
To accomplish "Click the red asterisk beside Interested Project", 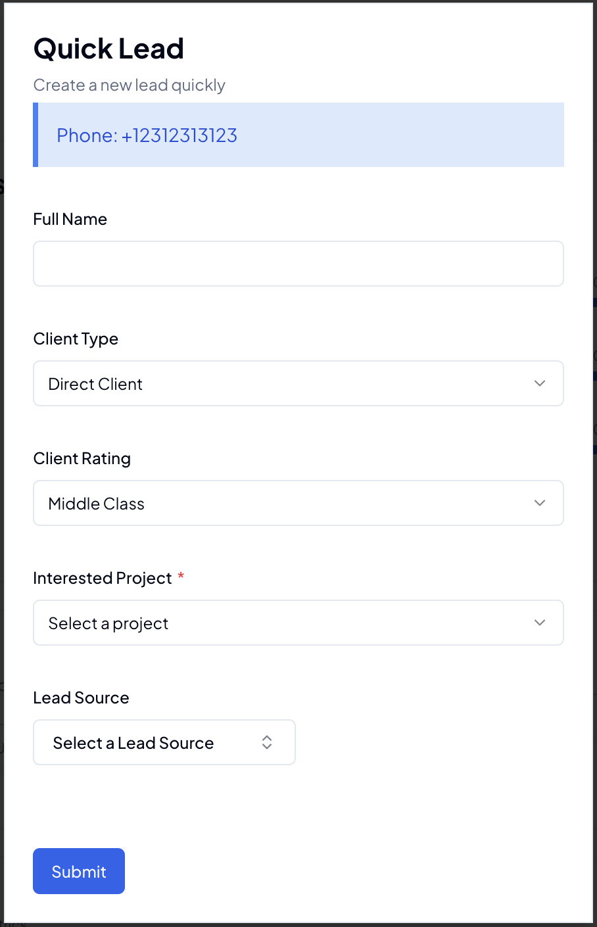I will 181,577.
